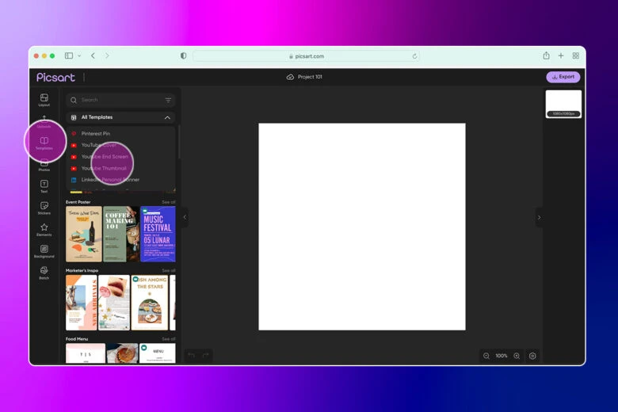Click the Export button
The width and height of the screenshot is (618, 412).
pos(563,77)
